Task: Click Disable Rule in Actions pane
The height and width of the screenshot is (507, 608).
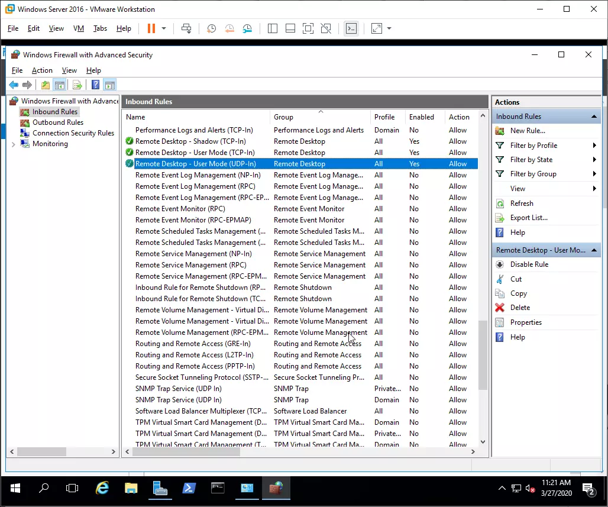Action: tap(529, 264)
